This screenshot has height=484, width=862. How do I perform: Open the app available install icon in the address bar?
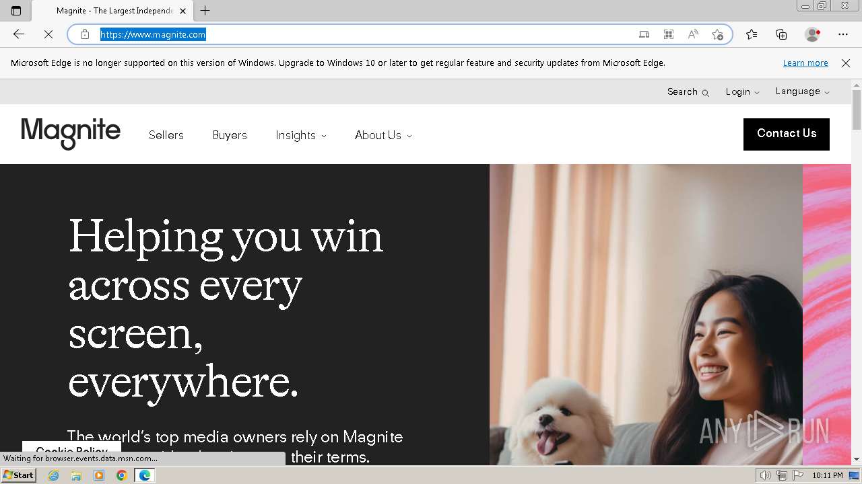click(644, 34)
